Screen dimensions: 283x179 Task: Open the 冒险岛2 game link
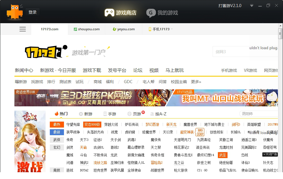click(157, 163)
